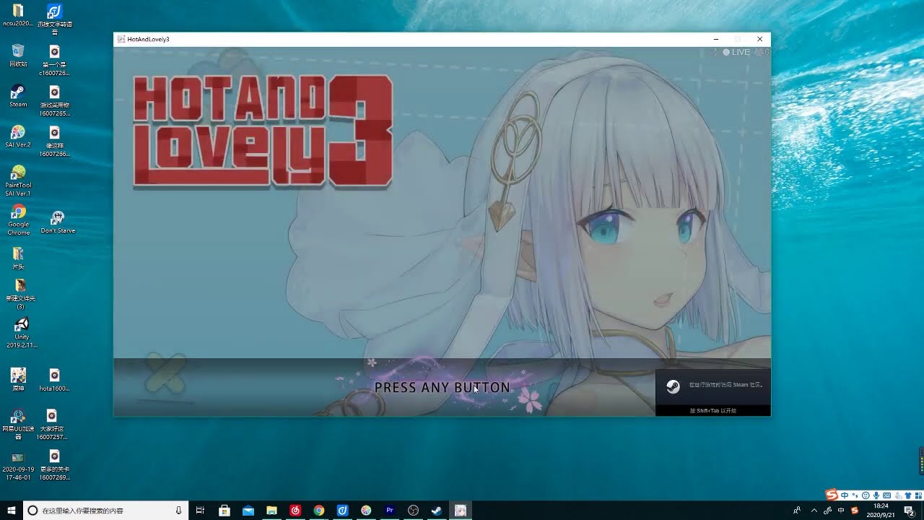The image size is (924, 520).
Task: Open NetEase Cloud Music from taskbar
Action: pyautogui.click(x=295, y=511)
